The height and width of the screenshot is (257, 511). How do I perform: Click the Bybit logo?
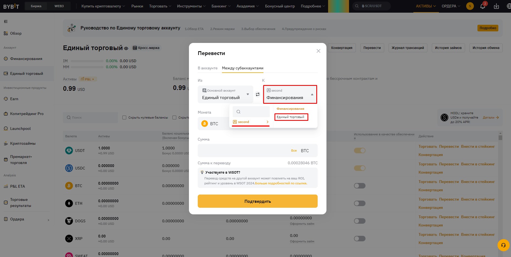click(11, 6)
